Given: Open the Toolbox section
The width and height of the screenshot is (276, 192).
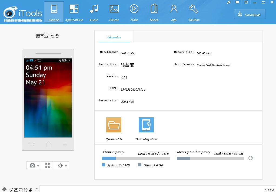Looking at the screenshot, I should 194,12.
